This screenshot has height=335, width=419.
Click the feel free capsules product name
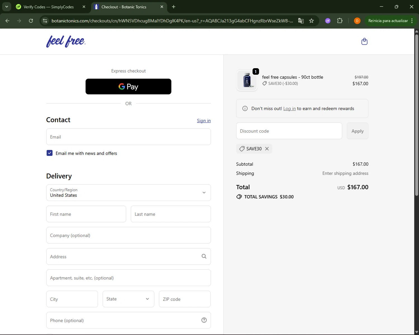pos(292,77)
